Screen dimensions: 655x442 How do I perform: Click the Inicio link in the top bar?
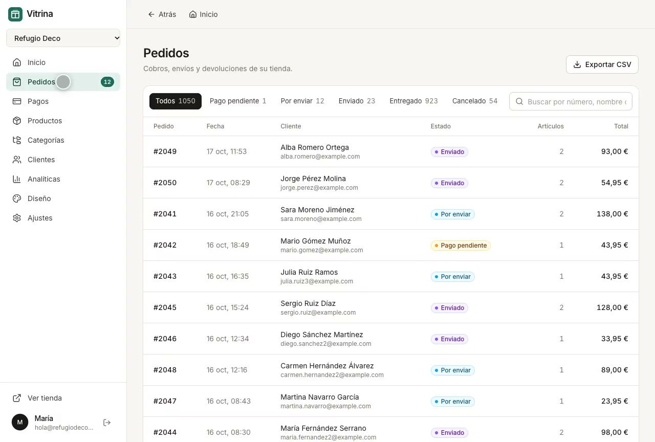[x=203, y=14]
